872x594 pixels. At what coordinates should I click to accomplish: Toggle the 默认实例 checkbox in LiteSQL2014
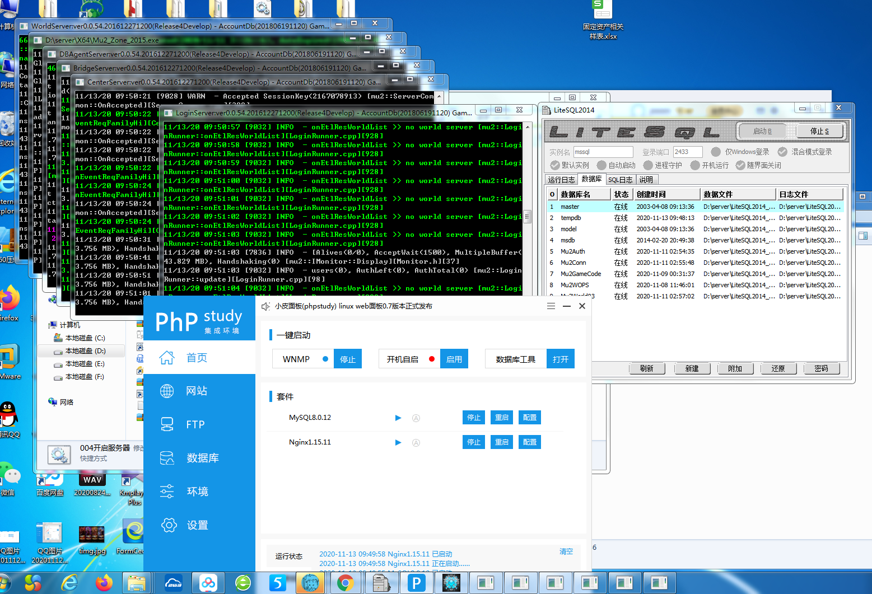click(x=555, y=165)
